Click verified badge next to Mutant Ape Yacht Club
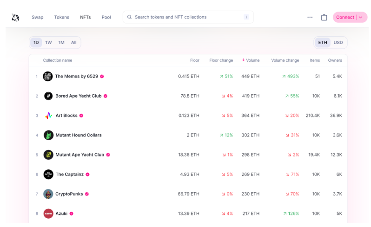Screen dimensions: 371x227 pos(108,155)
